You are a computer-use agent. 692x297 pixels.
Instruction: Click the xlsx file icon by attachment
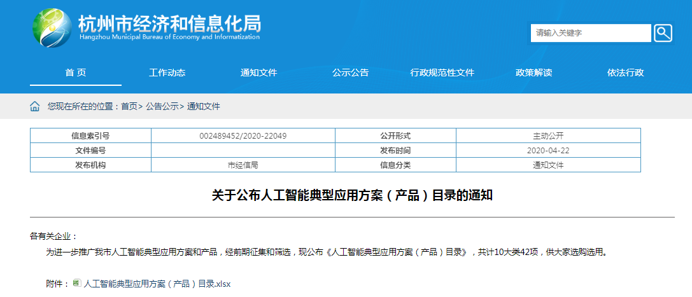tap(76, 283)
